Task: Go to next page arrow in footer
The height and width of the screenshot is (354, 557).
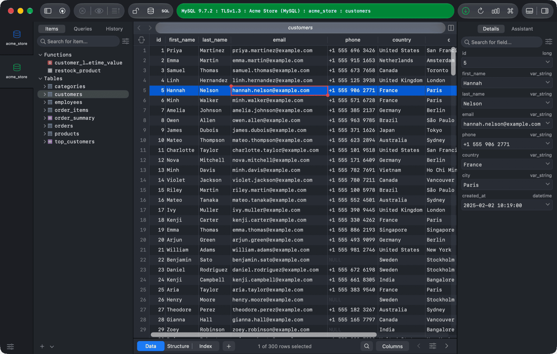Action: point(447,346)
